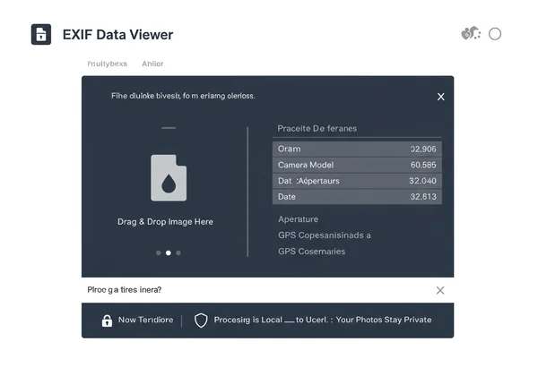Open the first tab under the title
The height and width of the screenshot is (376, 538).
point(108,64)
